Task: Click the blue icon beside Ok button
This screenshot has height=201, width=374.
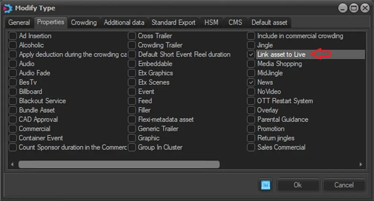Action: point(266,185)
